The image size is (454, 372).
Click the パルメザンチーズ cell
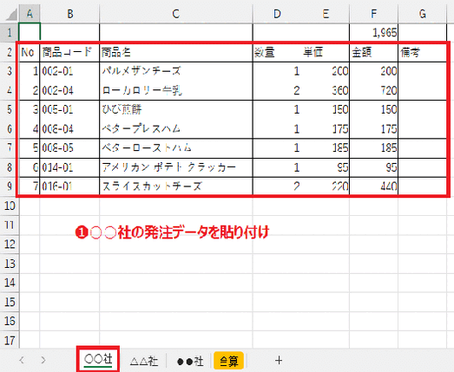[x=176, y=71]
